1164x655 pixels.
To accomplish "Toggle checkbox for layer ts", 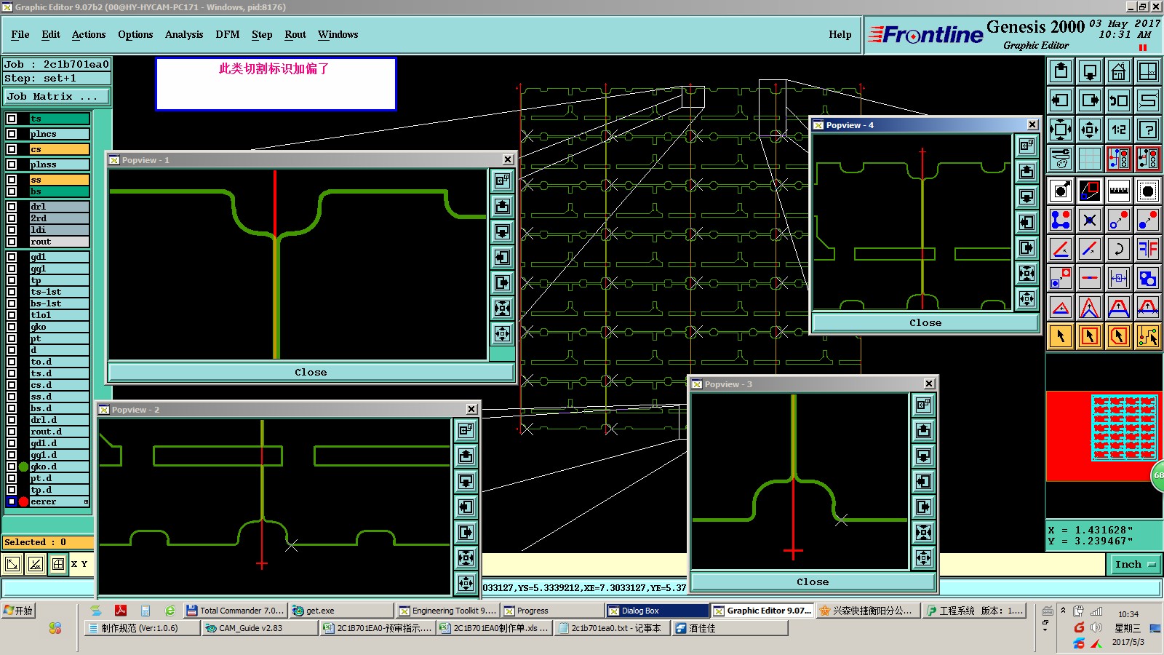I will pos(12,119).
